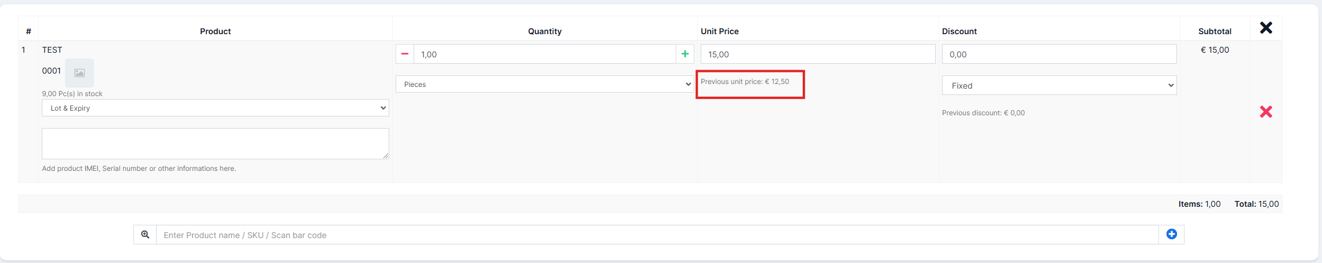Open the Fixed discount type dropdown
The image size is (1322, 263).
[x=1059, y=85]
